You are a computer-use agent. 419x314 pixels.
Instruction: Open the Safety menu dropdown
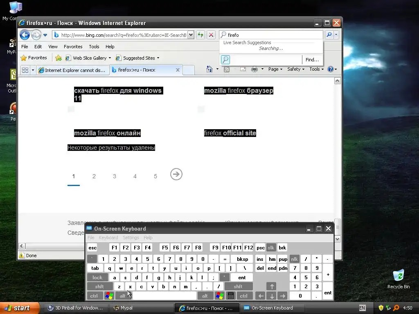click(x=295, y=69)
